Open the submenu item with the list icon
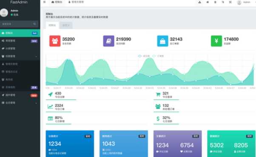Screen dimensions: 256x157 pyautogui.click(x=20, y=72)
